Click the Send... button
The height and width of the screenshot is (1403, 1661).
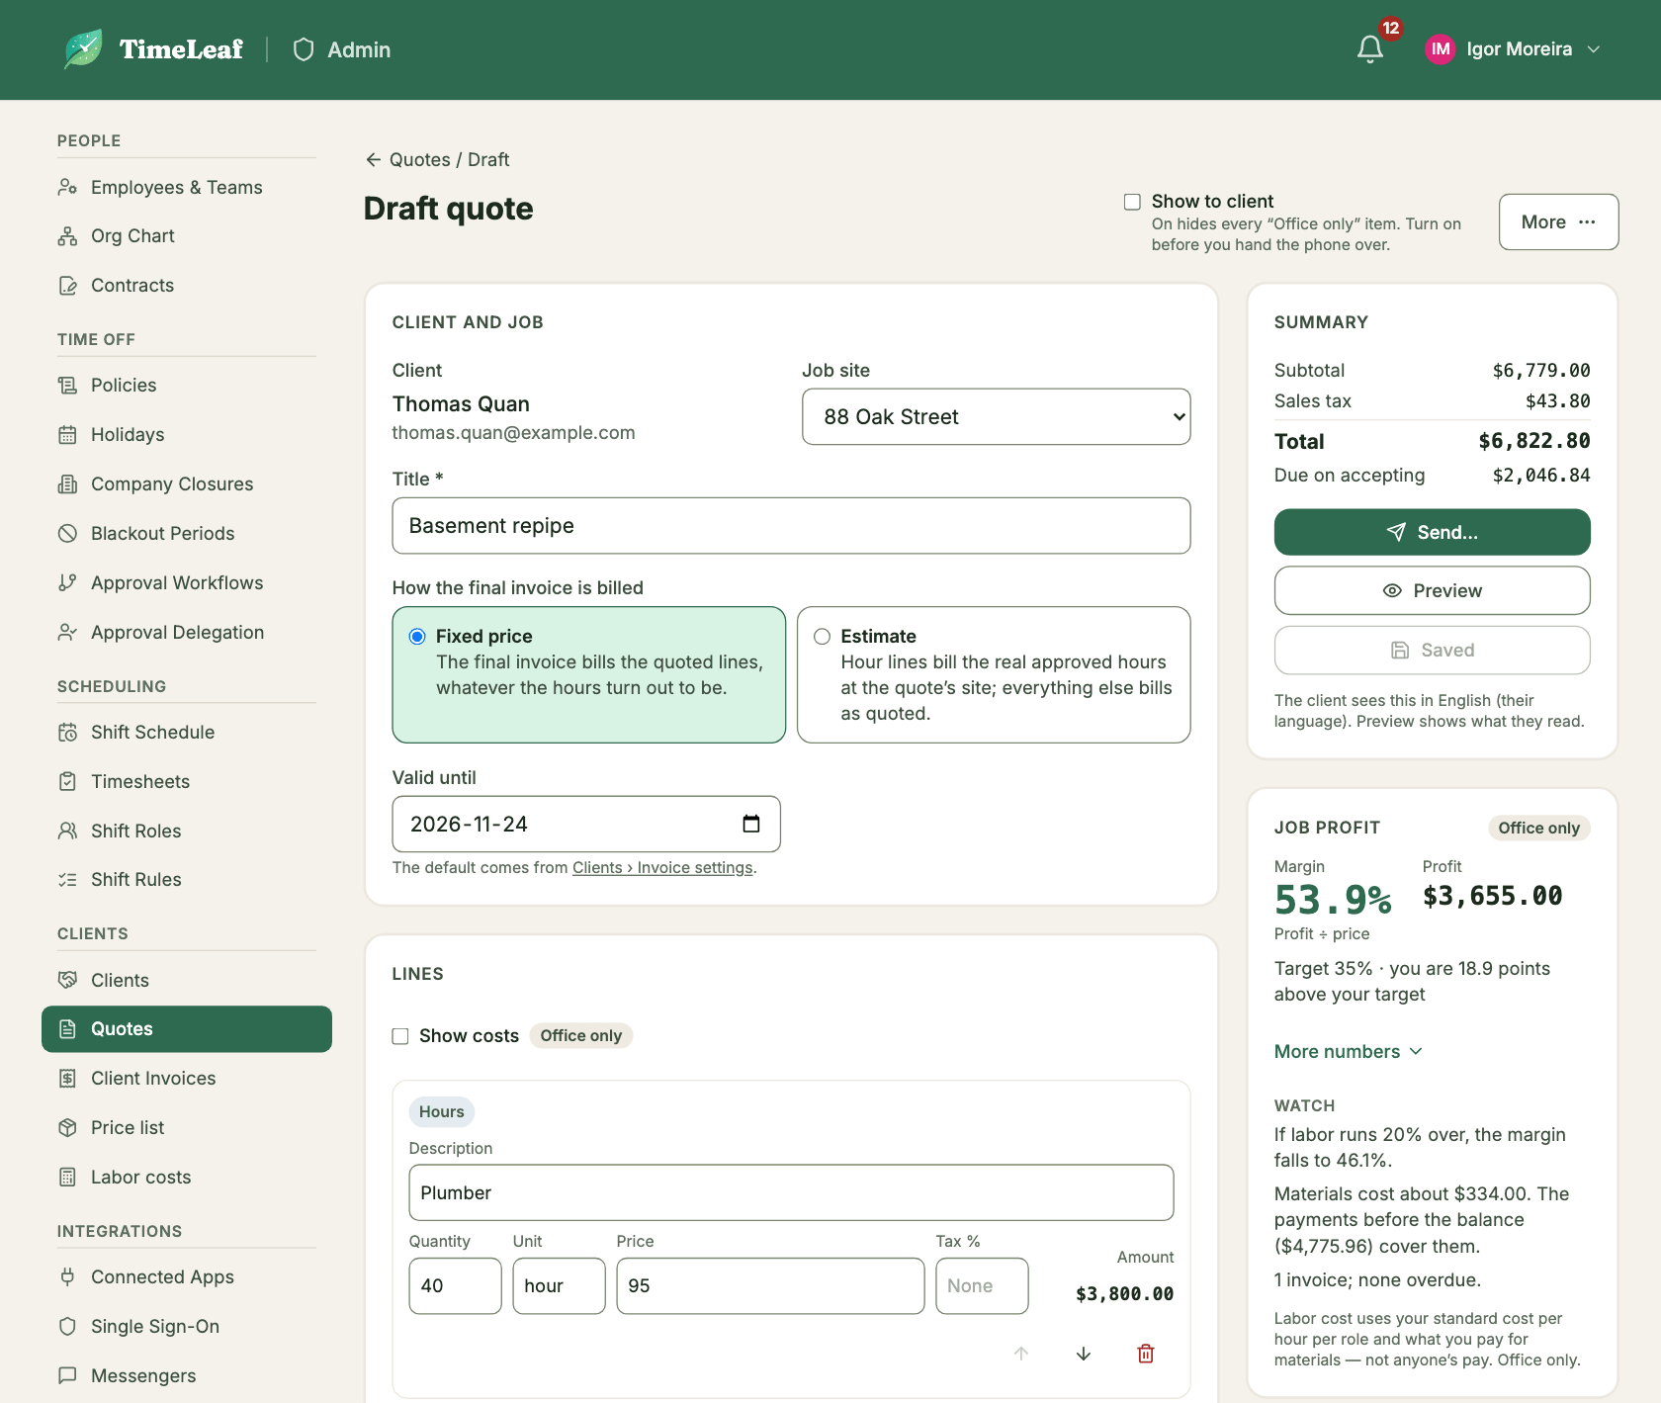point(1432,533)
